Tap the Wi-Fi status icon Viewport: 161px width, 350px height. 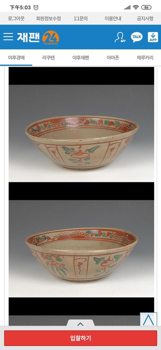tap(136, 7)
